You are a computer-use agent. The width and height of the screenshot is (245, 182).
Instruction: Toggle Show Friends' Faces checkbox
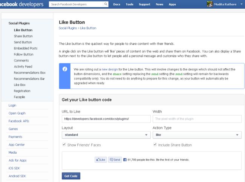64,144
